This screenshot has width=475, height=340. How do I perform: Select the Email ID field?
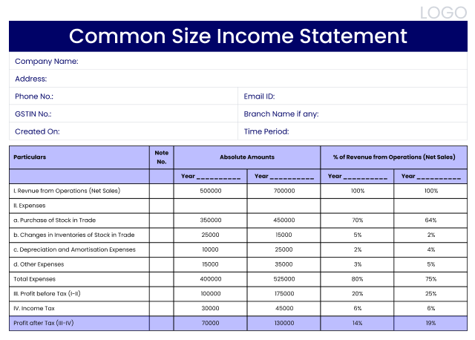point(353,97)
